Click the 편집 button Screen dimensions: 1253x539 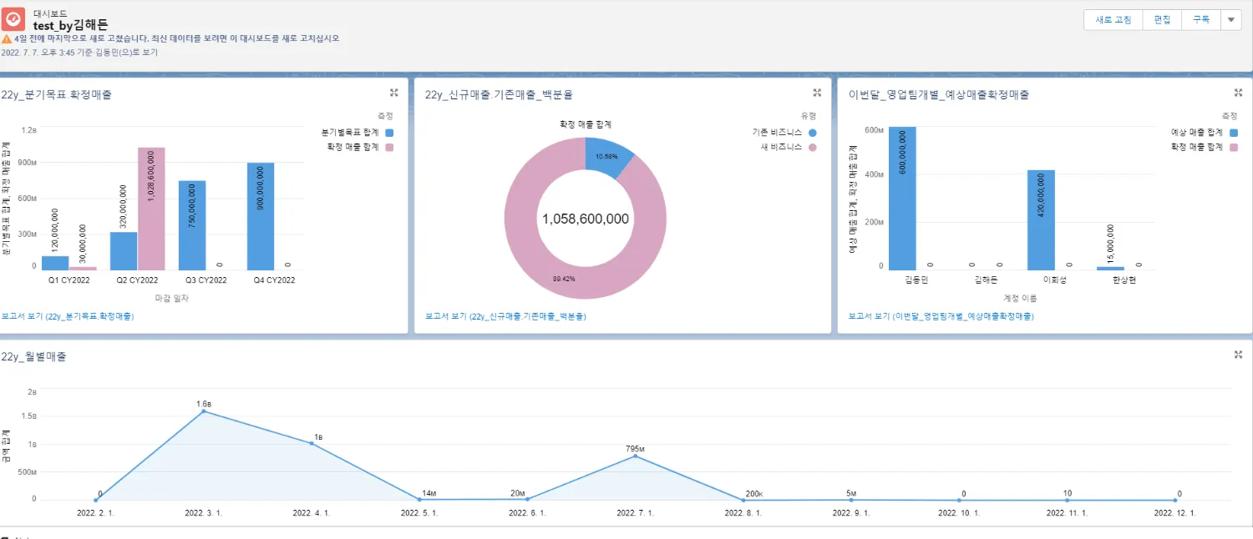point(1161,19)
